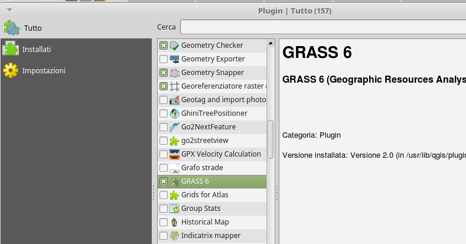Select GPX Velocity Calculation entry

pyautogui.click(x=212, y=154)
